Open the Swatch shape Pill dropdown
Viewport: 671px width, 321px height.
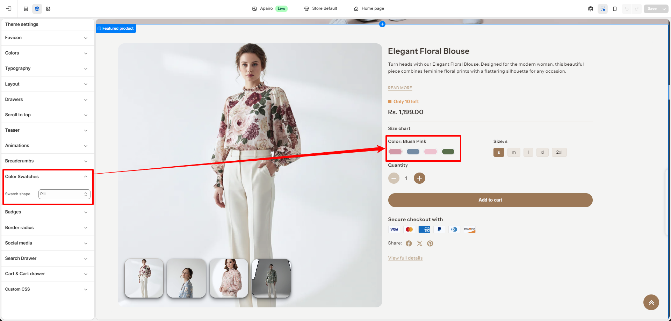(64, 194)
